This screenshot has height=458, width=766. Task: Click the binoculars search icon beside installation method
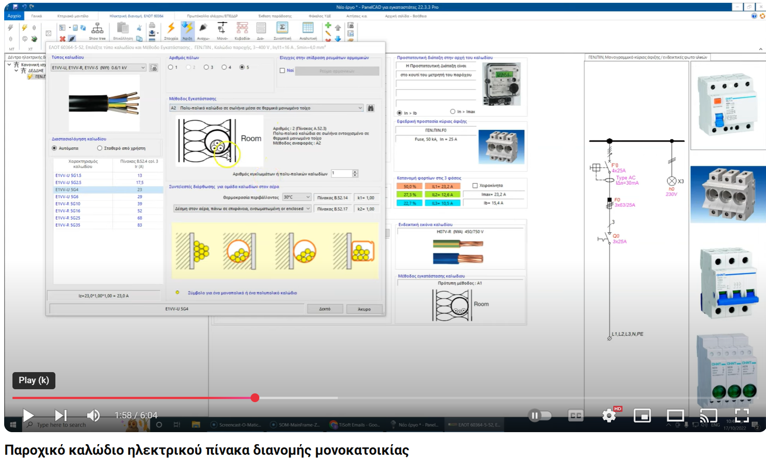371,108
